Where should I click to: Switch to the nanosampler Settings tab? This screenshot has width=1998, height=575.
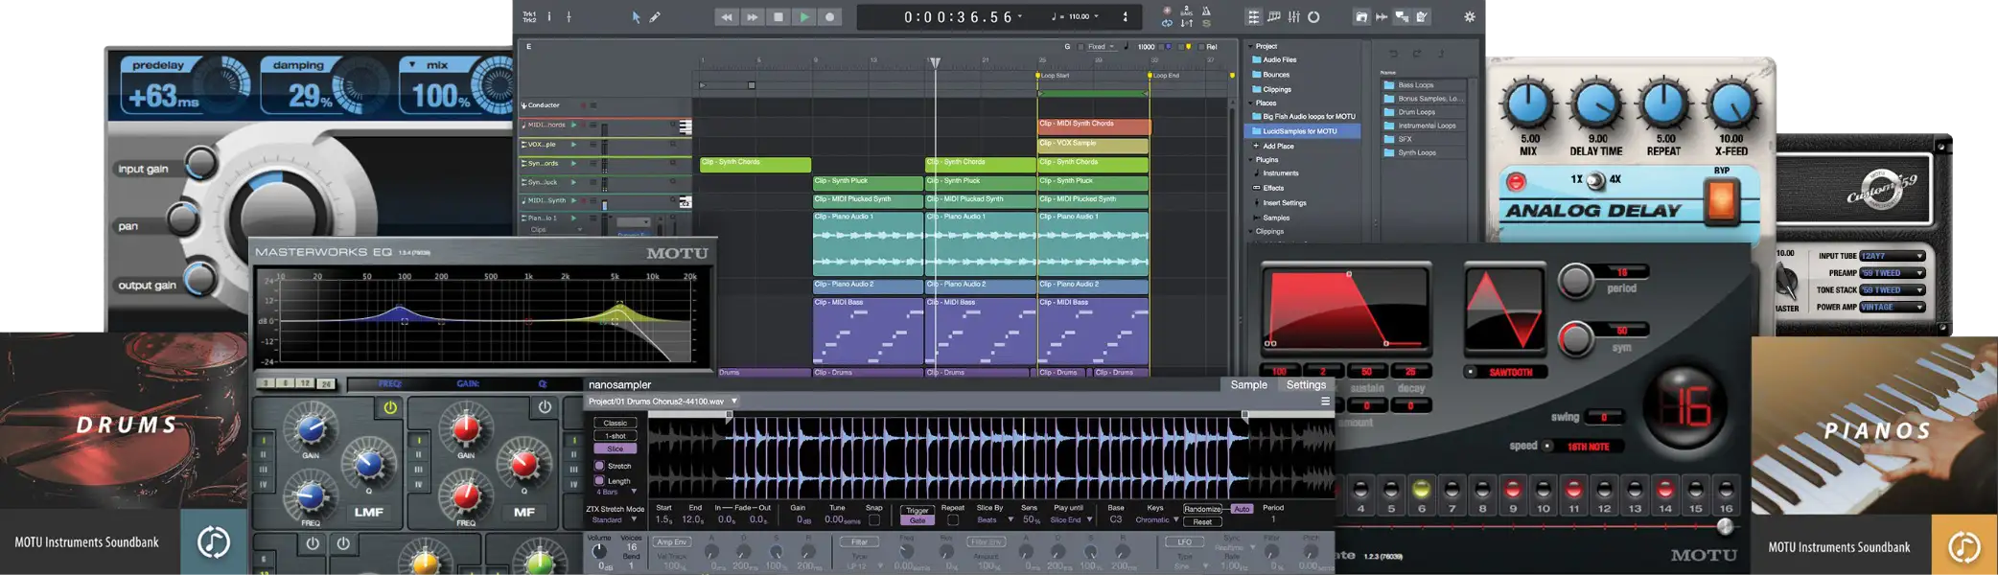[1306, 384]
